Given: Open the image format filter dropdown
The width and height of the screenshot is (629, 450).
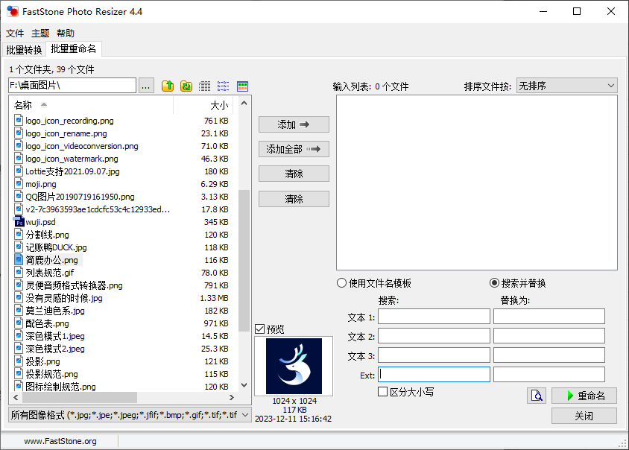Looking at the screenshot, I should (x=130, y=415).
